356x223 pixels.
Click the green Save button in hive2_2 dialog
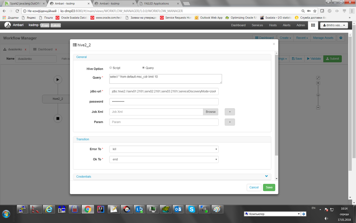[269, 187]
